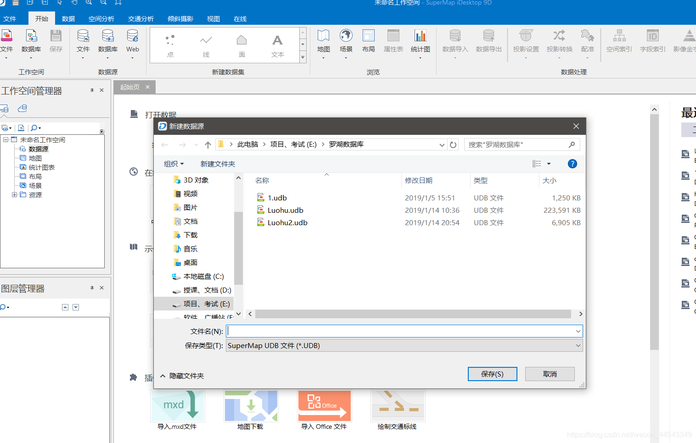The image size is (696, 443).
Task: Click the 保存(S) button
Action: tap(493, 374)
